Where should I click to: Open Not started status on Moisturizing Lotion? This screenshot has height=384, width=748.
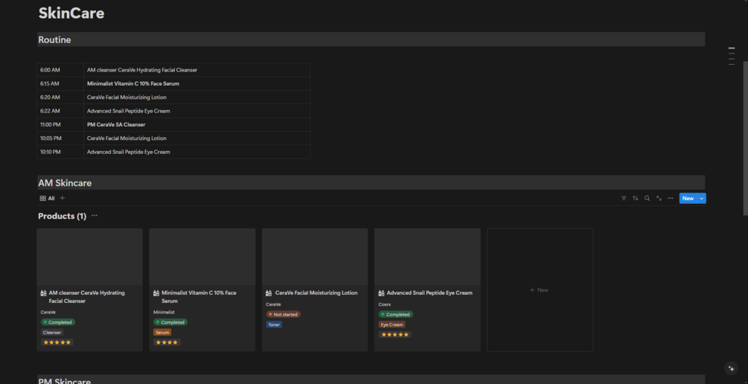pyautogui.click(x=284, y=314)
